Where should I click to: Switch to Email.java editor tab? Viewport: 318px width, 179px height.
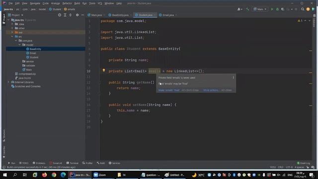point(168,15)
